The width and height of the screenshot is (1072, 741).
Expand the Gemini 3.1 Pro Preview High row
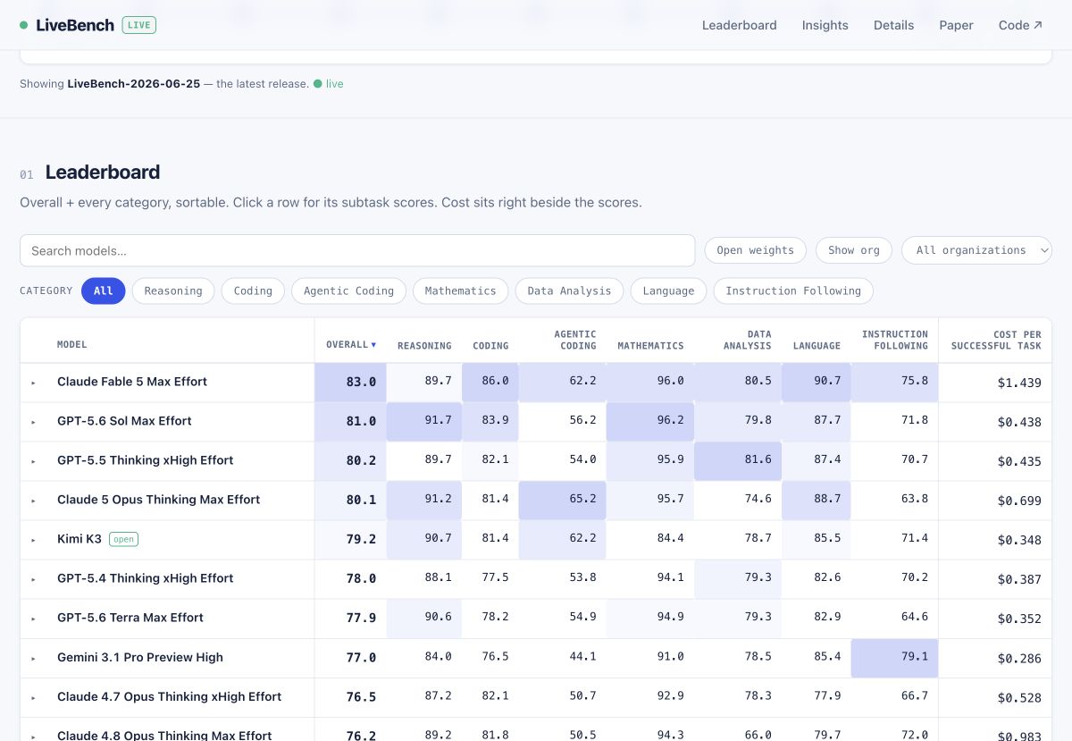(x=33, y=658)
